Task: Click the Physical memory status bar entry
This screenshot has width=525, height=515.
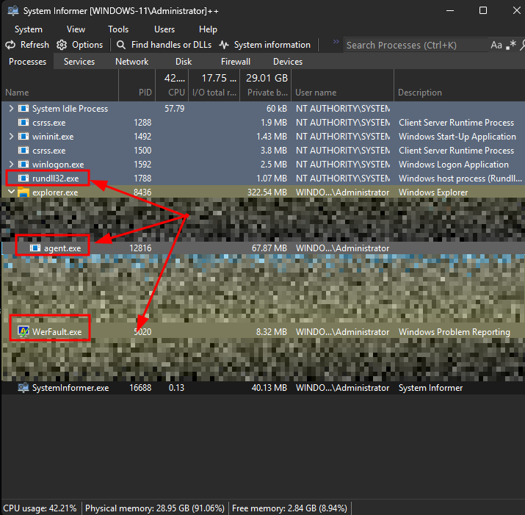Action: [x=155, y=508]
